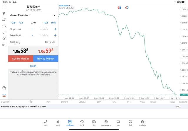The height and width of the screenshot is (131, 188).
Task: Open the Accounts tab with person icon
Action: click(x=130, y=123)
